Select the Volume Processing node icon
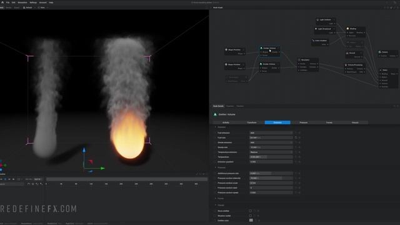This screenshot has width=400, height=225. click(346, 65)
